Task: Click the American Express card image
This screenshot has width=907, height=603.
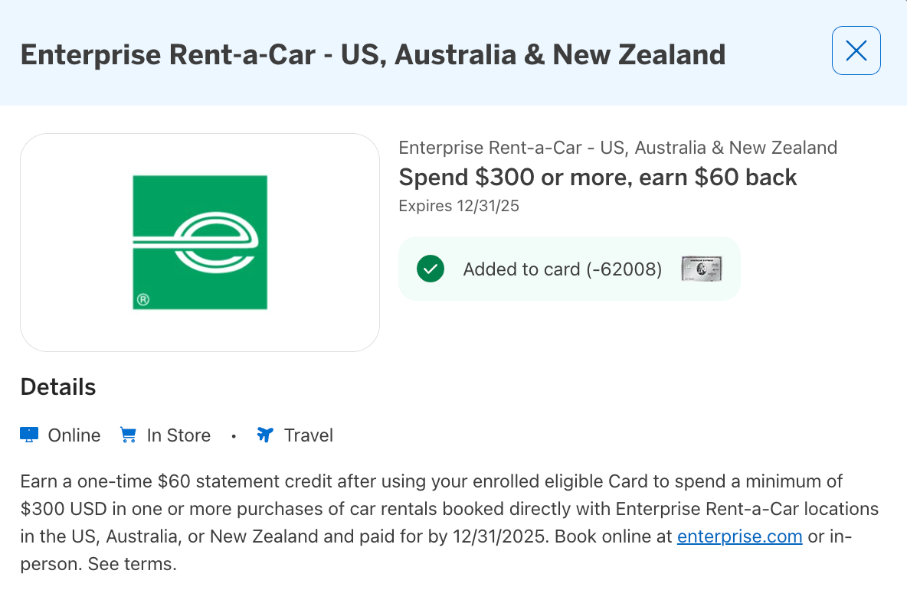Action: pyautogui.click(x=702, y=269)
